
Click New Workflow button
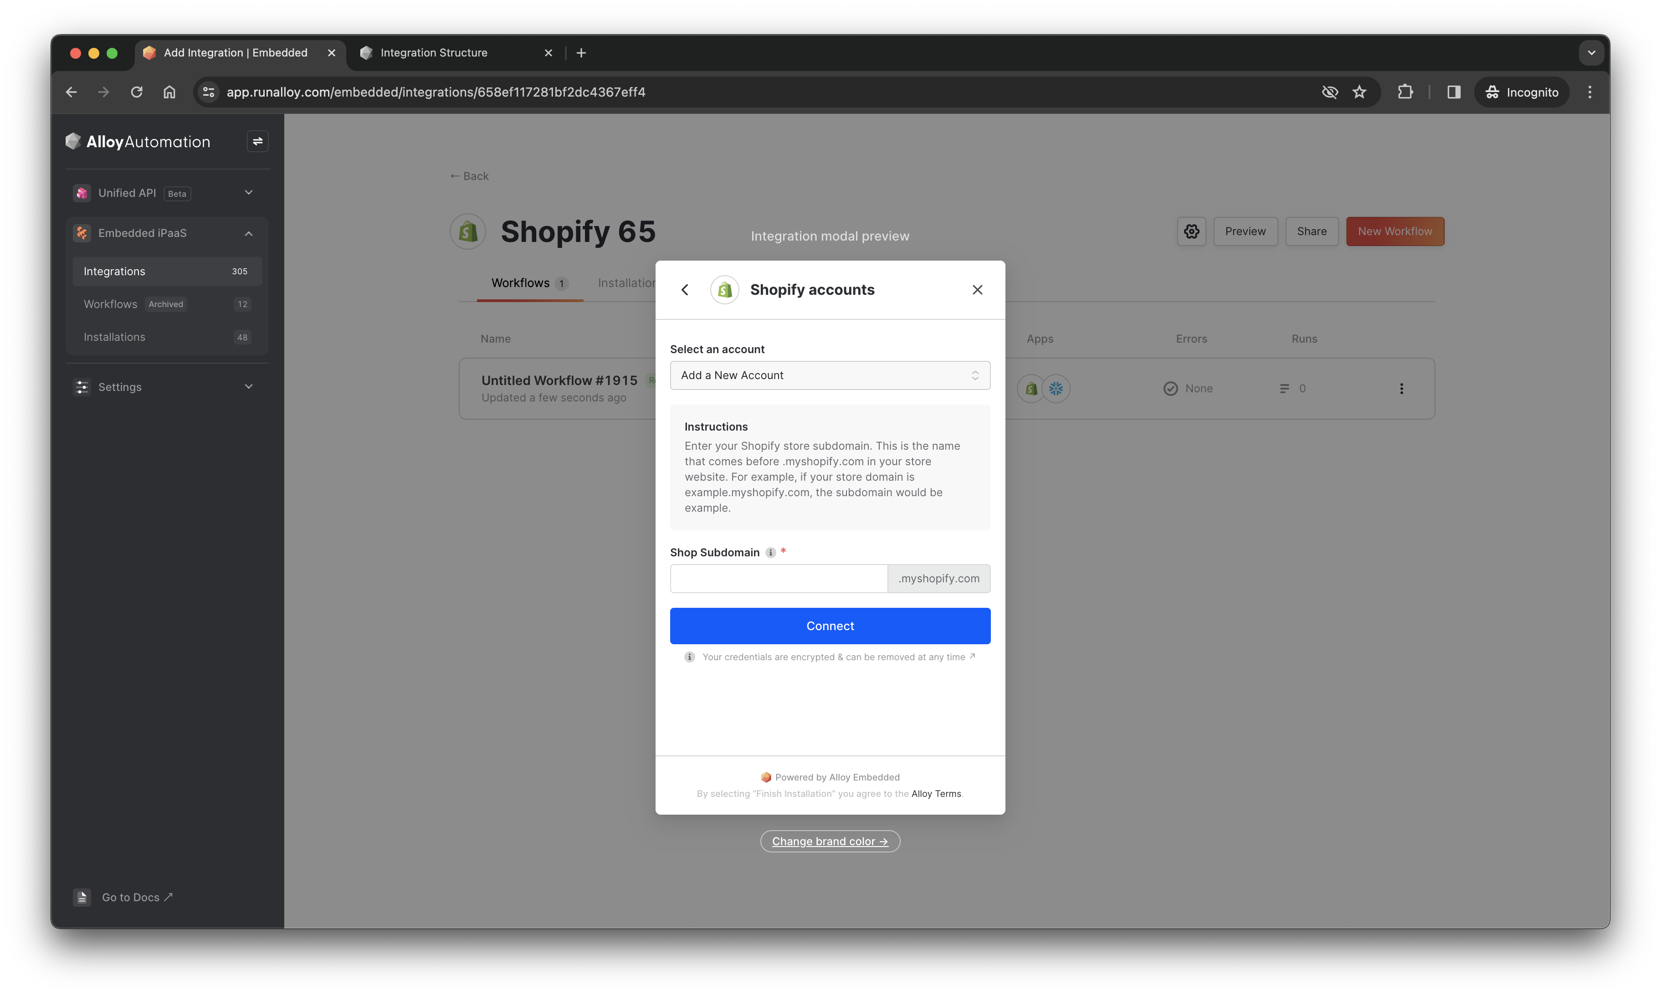coord(1394,231)
